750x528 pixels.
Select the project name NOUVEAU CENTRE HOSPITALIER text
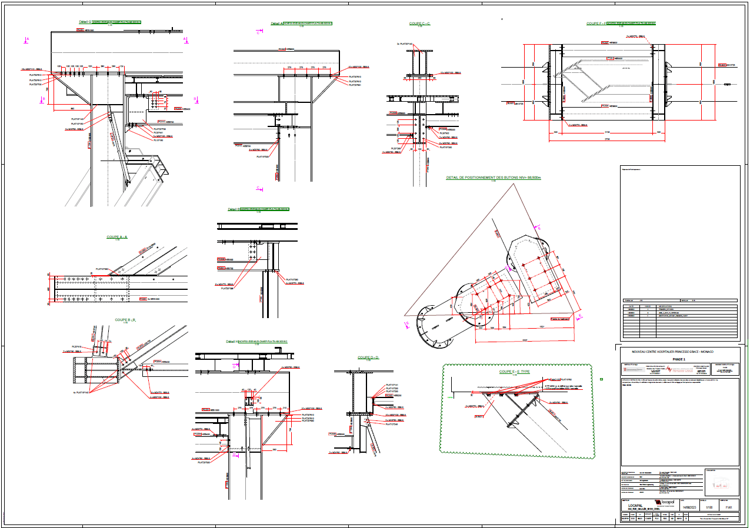click(x=672, y=352)
